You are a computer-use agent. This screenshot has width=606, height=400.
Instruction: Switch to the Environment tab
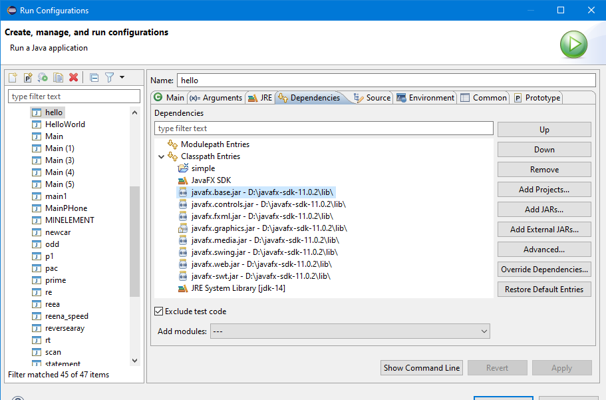[x=425, y=97]
